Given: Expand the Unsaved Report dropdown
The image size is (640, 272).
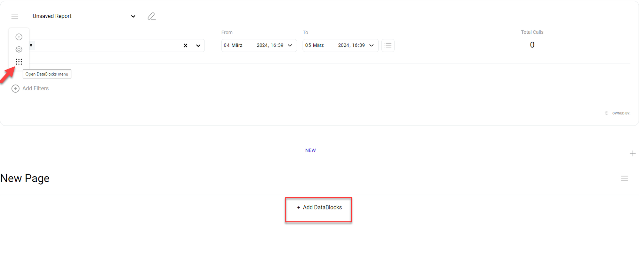Looking at the screenshot, I should 133,16.
